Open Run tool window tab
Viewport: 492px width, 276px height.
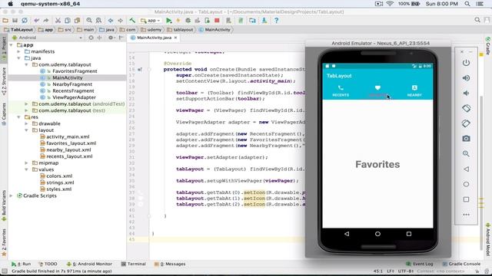click(x=22, y=264)
